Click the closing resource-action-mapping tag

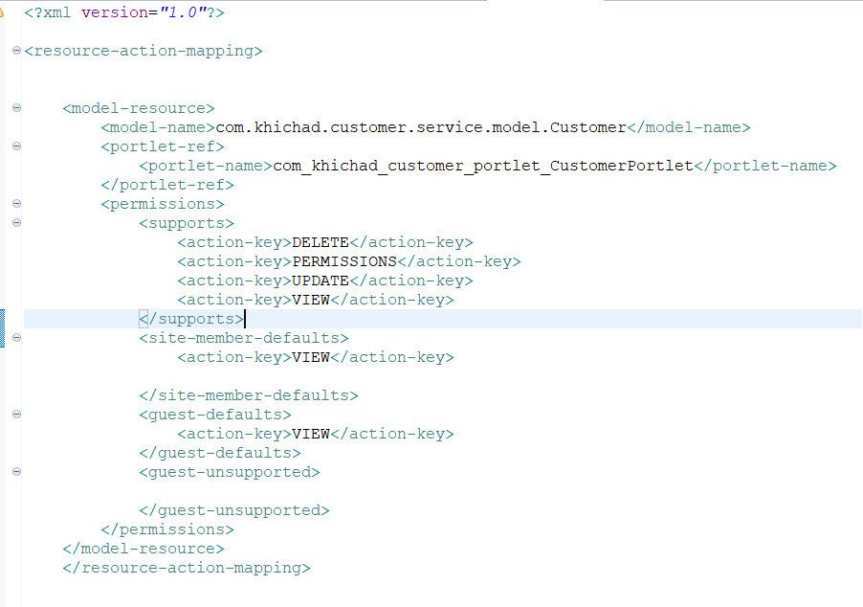[x=187, y=568]
